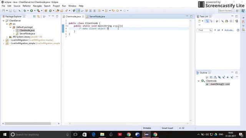Click the Back navigation arrow

coord(118,11)
